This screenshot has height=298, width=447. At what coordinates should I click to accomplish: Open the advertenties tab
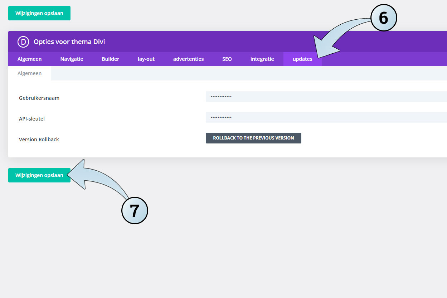(188, 59)
